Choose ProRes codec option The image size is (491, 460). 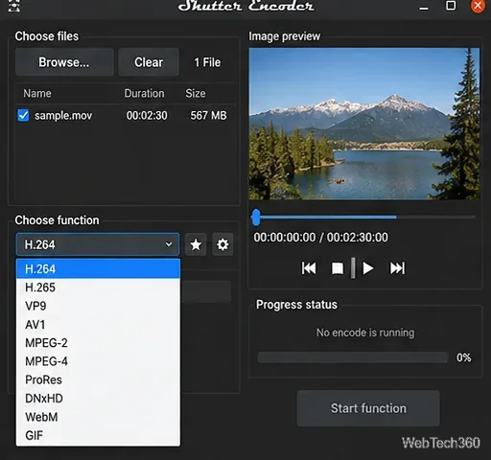click(x=98, y=379)
